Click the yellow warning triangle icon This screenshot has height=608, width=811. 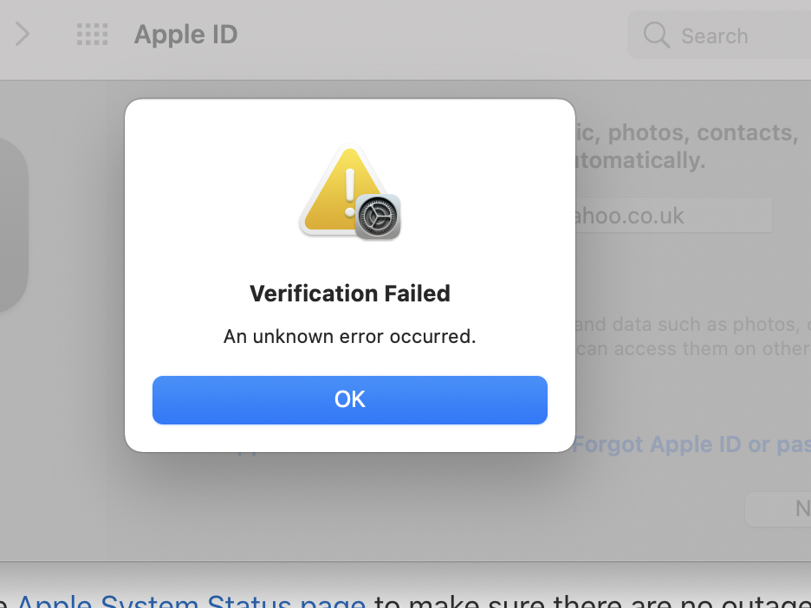point(340,189)
